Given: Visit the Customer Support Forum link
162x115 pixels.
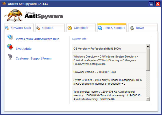Looking at the screenshot, I should click(x=33, y=58).
